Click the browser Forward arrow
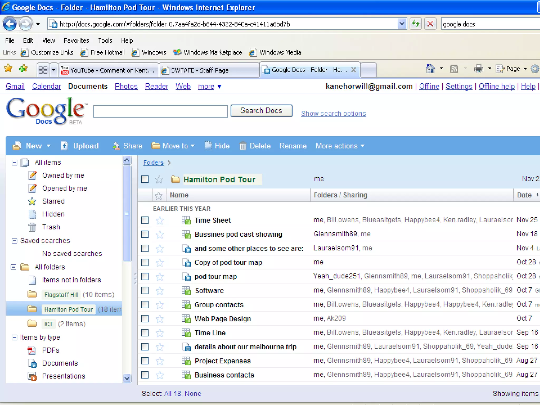 [26, 24]
